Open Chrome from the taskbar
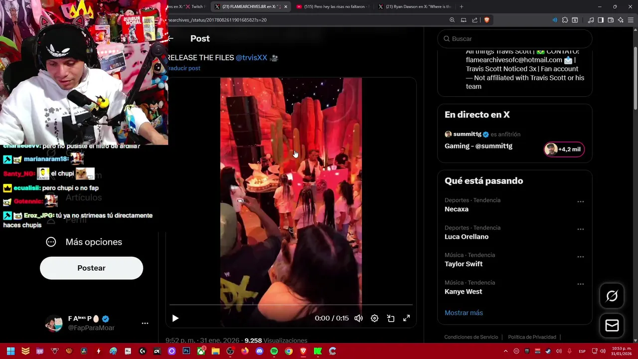 pos(289,351)
